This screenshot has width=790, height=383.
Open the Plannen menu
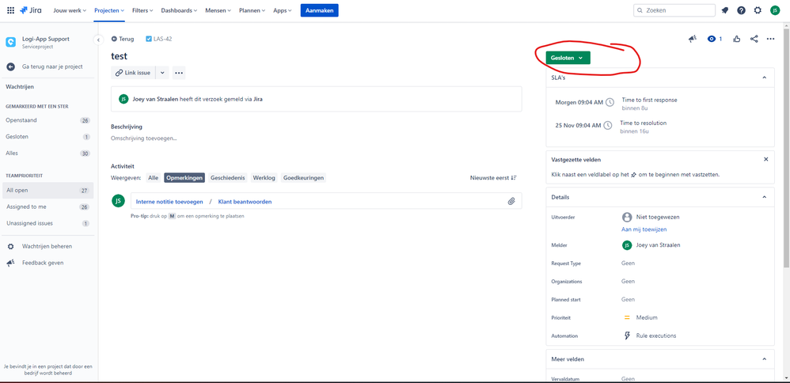[x=253, y=10]
